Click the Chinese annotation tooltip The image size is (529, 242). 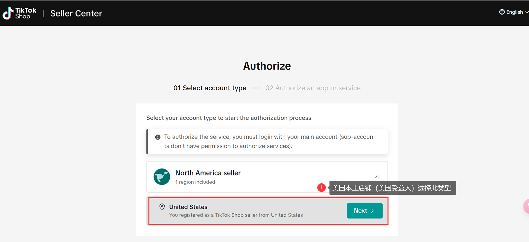tap(392, 188)
